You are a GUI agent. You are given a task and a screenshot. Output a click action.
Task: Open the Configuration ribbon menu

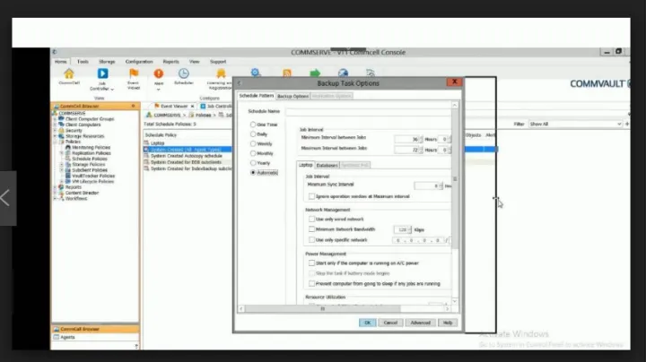pyautogui.click(x=139, y=62)
